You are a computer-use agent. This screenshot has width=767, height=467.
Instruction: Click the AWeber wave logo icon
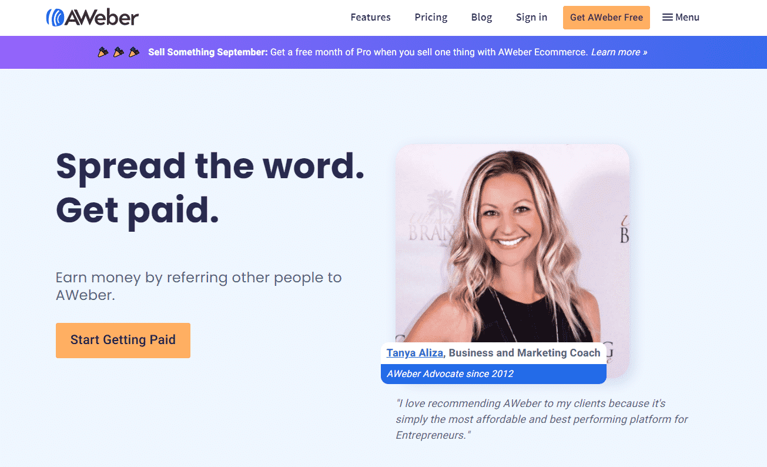(x=55, y=18)
